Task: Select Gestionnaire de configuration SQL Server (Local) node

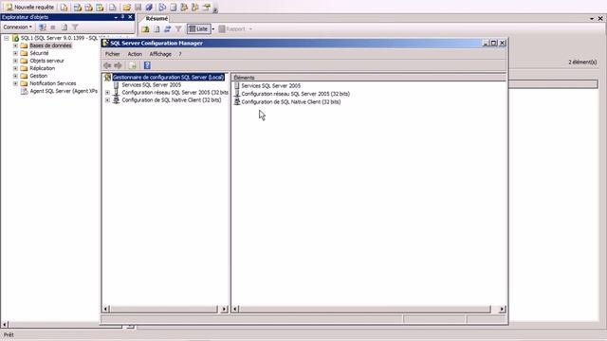Action: [x=168, y=78]
